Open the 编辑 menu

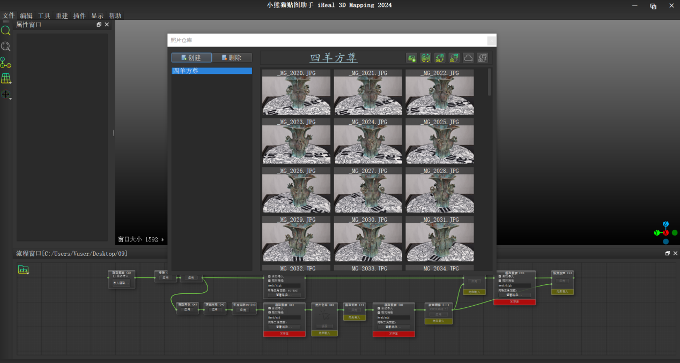click(26, 16)
